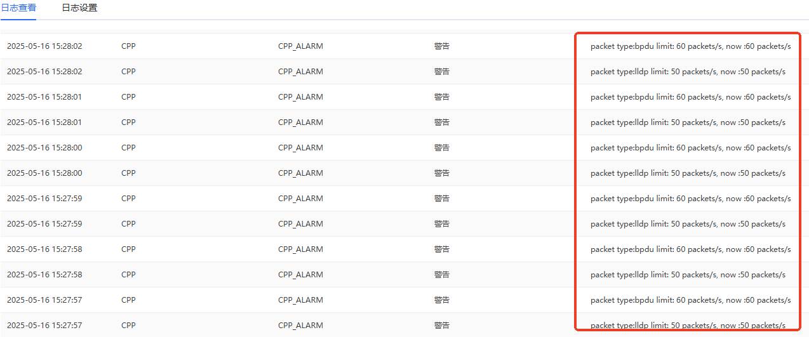Click 警告 in the 15:28:00 bpdu row
Image resolution: width=809 pixels, height=337 pixels.
(x=442, y=148)
